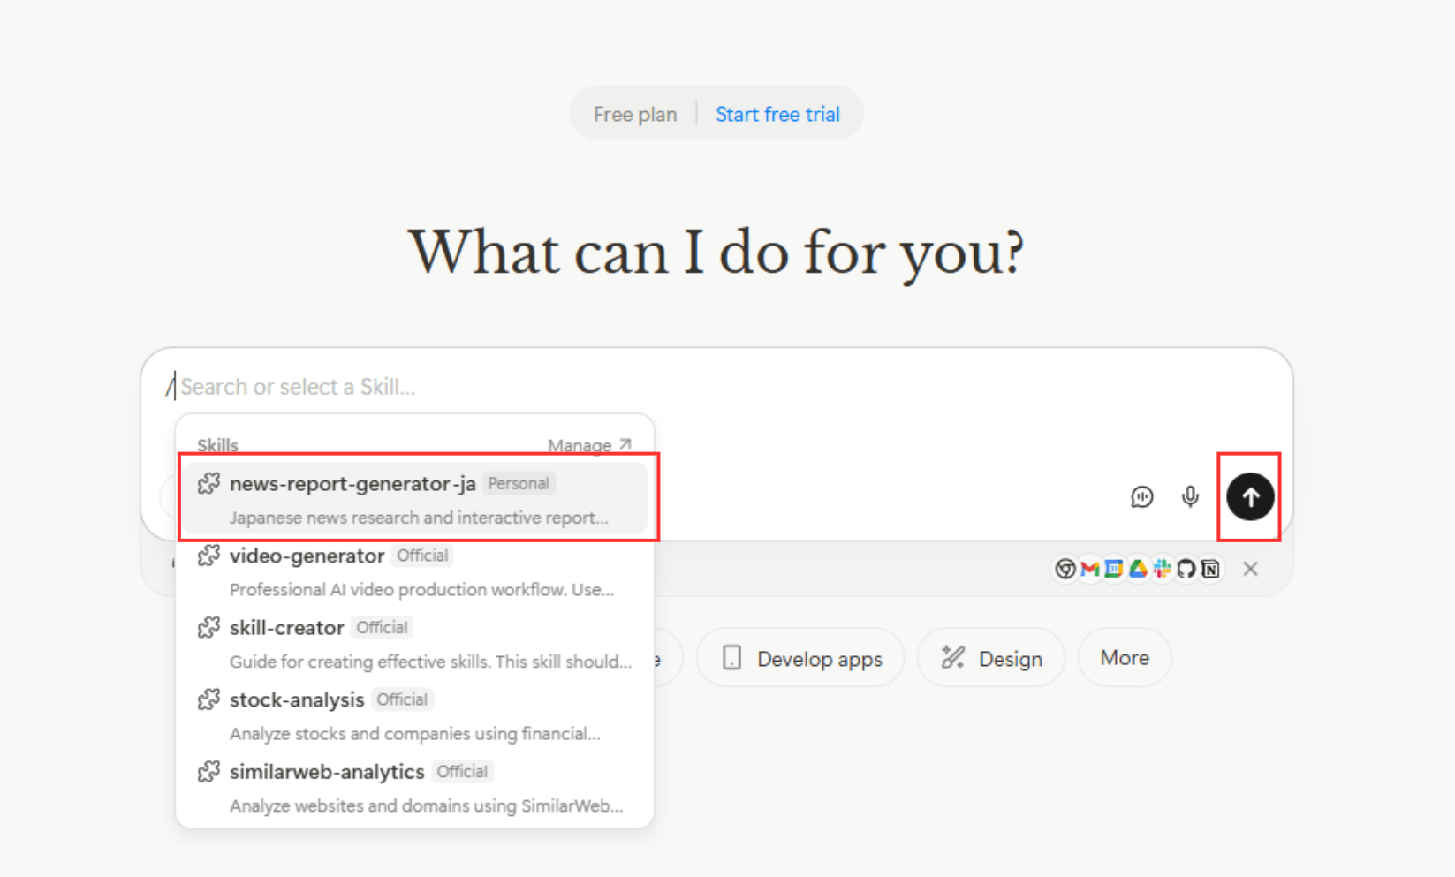Image resolution: width=1455 pixels, height=877 pixels.
Task: Click the Slack connector icon
Action: (x=1162, y=569)
